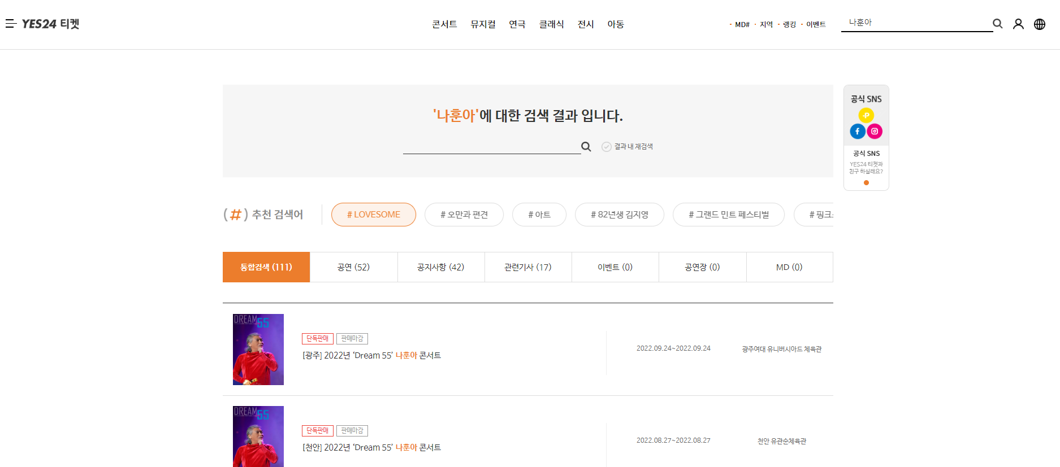The image size is (1060, 467).
Task: Select the # 오만과 편견 keyword chip
Action: pos(464,215)
